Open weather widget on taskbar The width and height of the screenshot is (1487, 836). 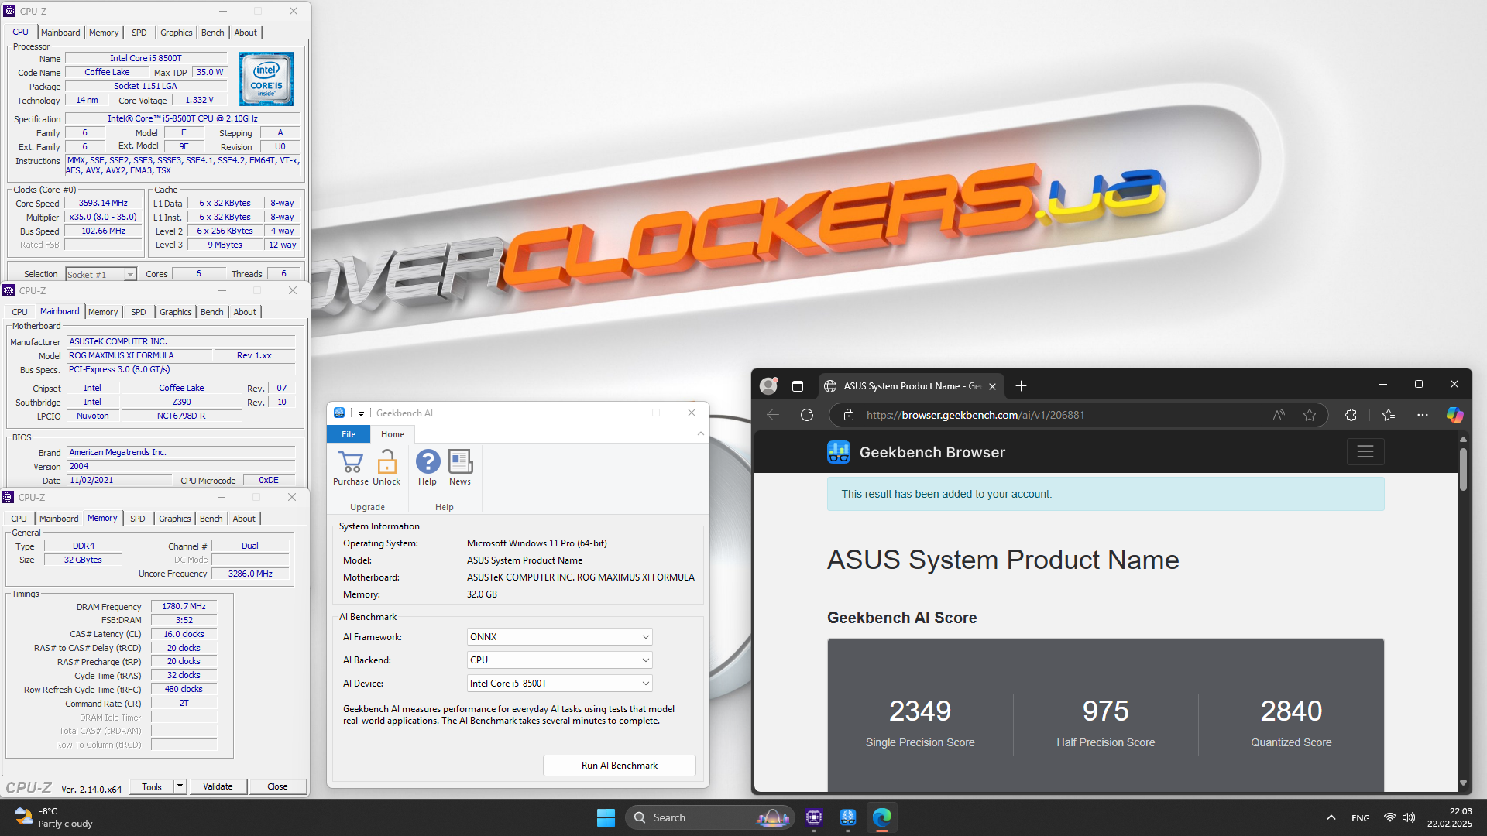(54, 817)
